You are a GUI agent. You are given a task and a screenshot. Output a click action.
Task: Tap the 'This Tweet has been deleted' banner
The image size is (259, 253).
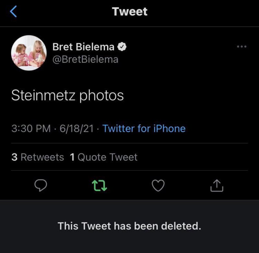tap(129, 226)
